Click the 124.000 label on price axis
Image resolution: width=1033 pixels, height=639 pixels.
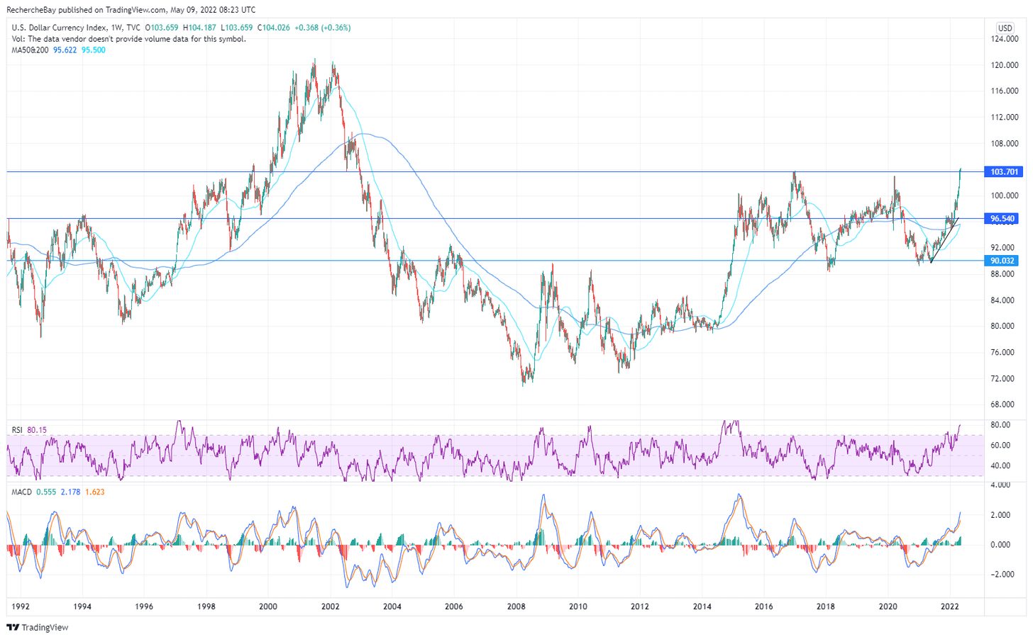click(x=1005, y=39)
